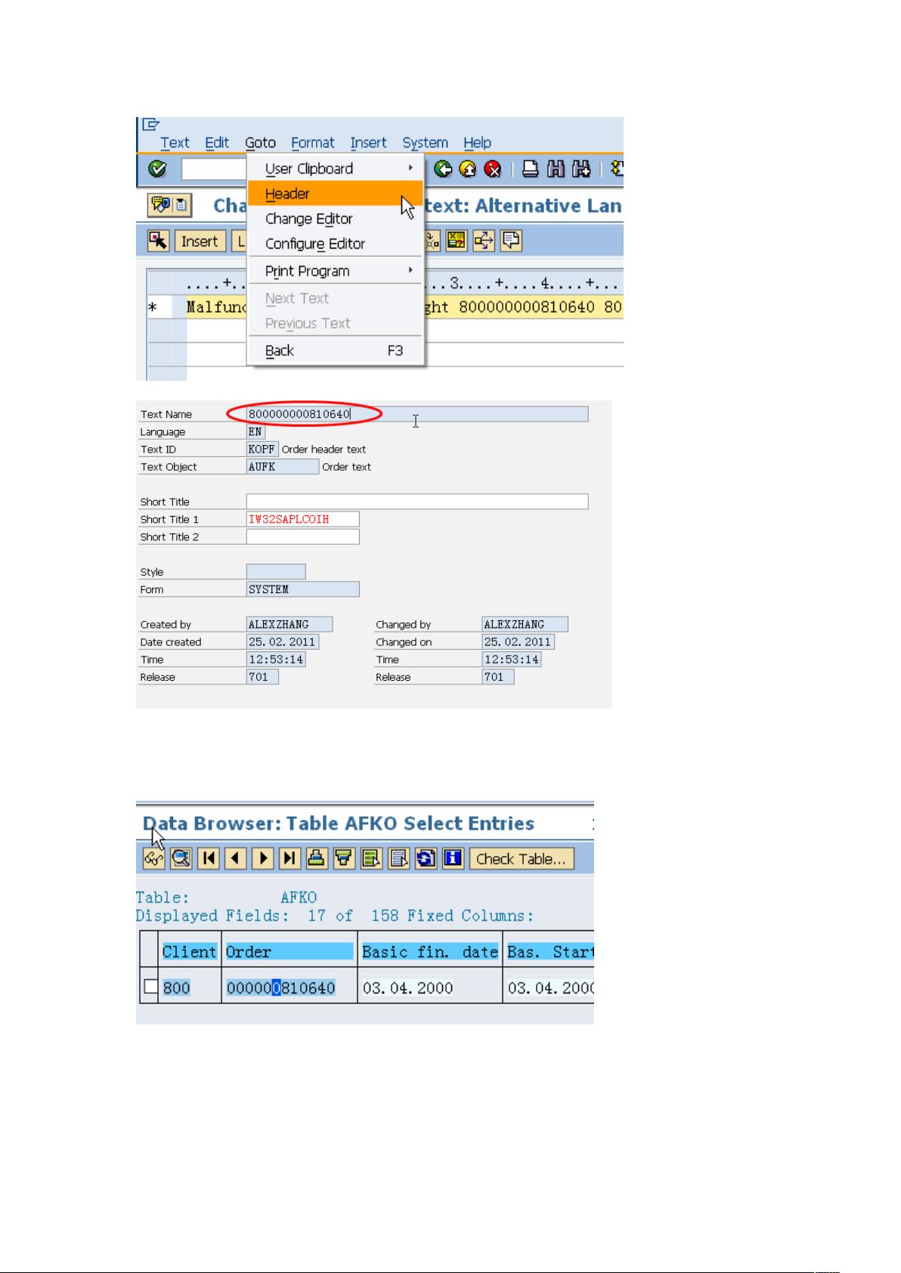
Task: Click the Form field SYSTEM
Action: (303, 589)
